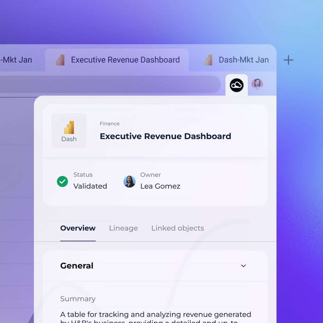Open the cloud extension icon
Screen dimensions: 323x323
tap(237, 85)
